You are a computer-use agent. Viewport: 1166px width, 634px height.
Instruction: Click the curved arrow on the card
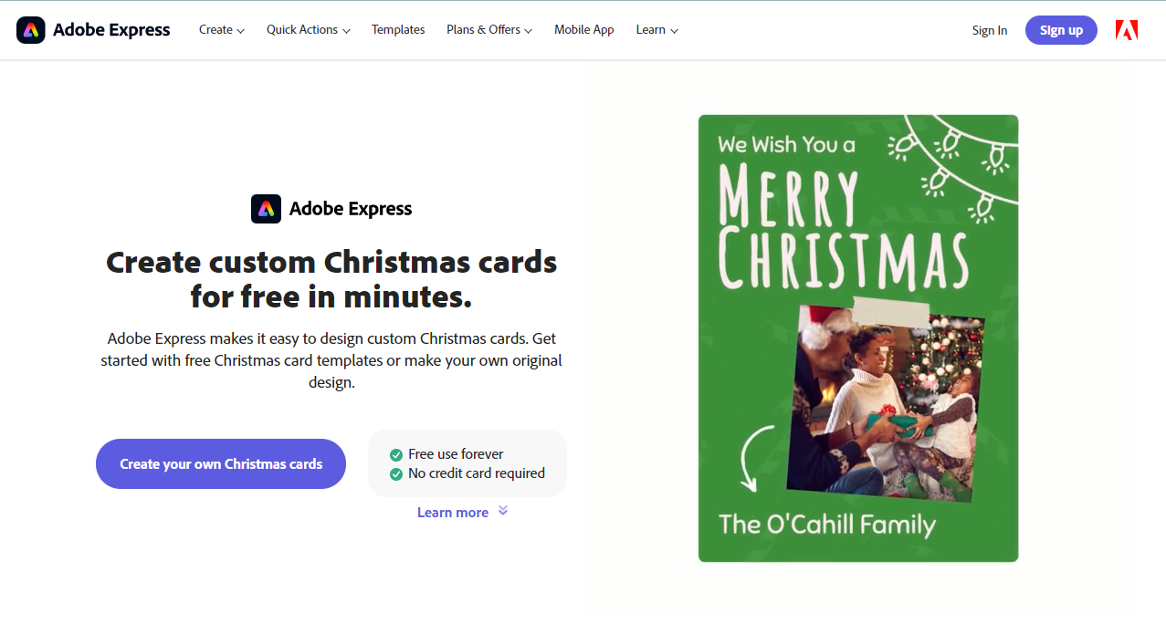point(757,454)
